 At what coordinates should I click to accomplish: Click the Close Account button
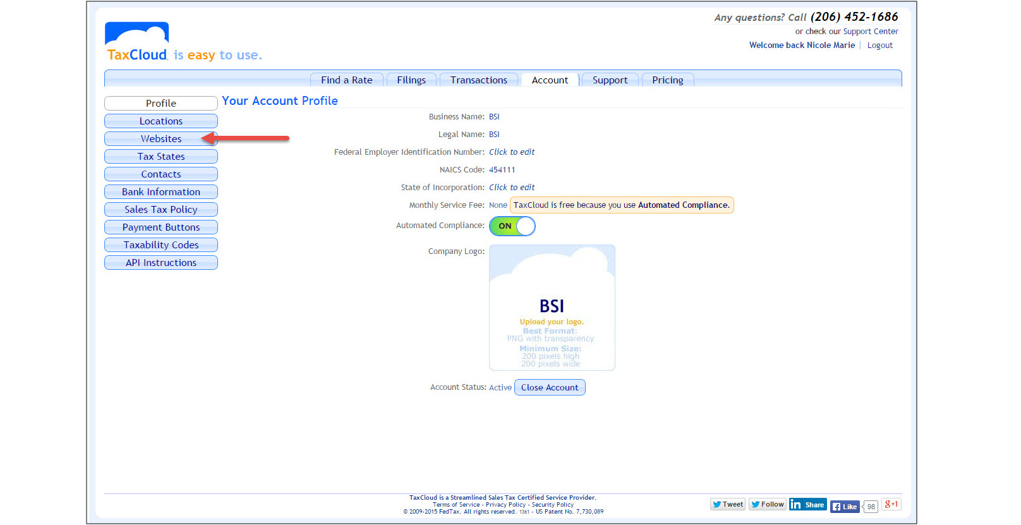550,387
